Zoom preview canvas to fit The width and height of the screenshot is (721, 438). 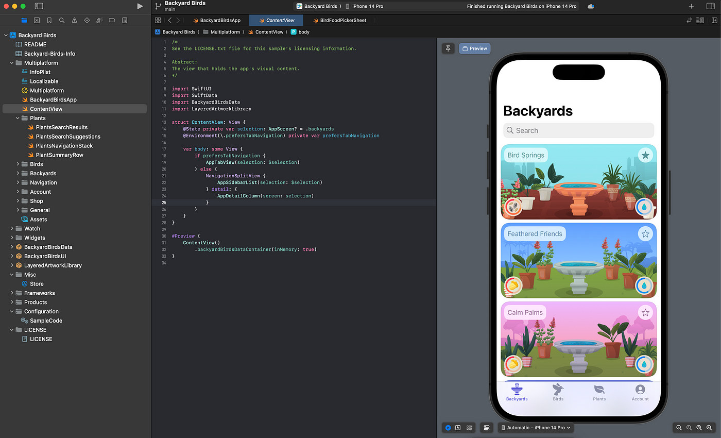click(699, 428)
